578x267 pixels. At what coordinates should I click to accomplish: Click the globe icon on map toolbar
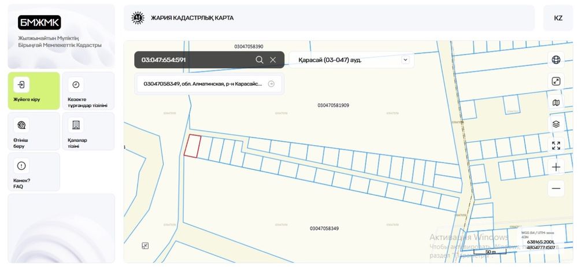point(556,60)
